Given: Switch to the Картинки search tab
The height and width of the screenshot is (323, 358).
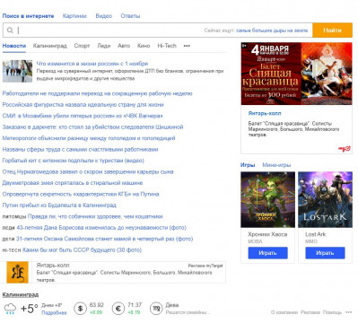Looking at the screenshot, I should pos(74,16).
